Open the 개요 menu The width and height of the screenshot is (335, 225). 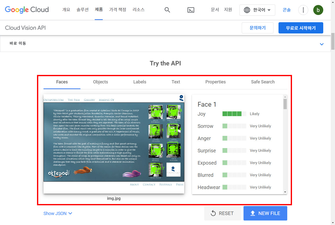66,10
